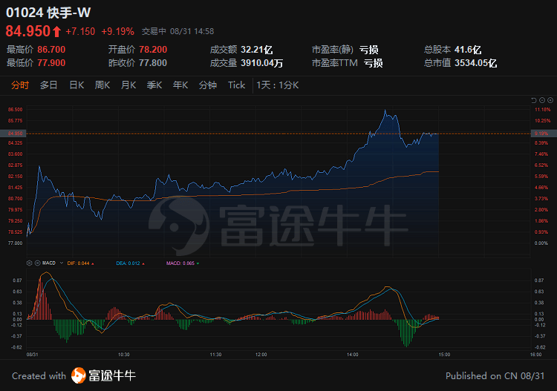Click the 10:30 time axis label

pos(123,355)
